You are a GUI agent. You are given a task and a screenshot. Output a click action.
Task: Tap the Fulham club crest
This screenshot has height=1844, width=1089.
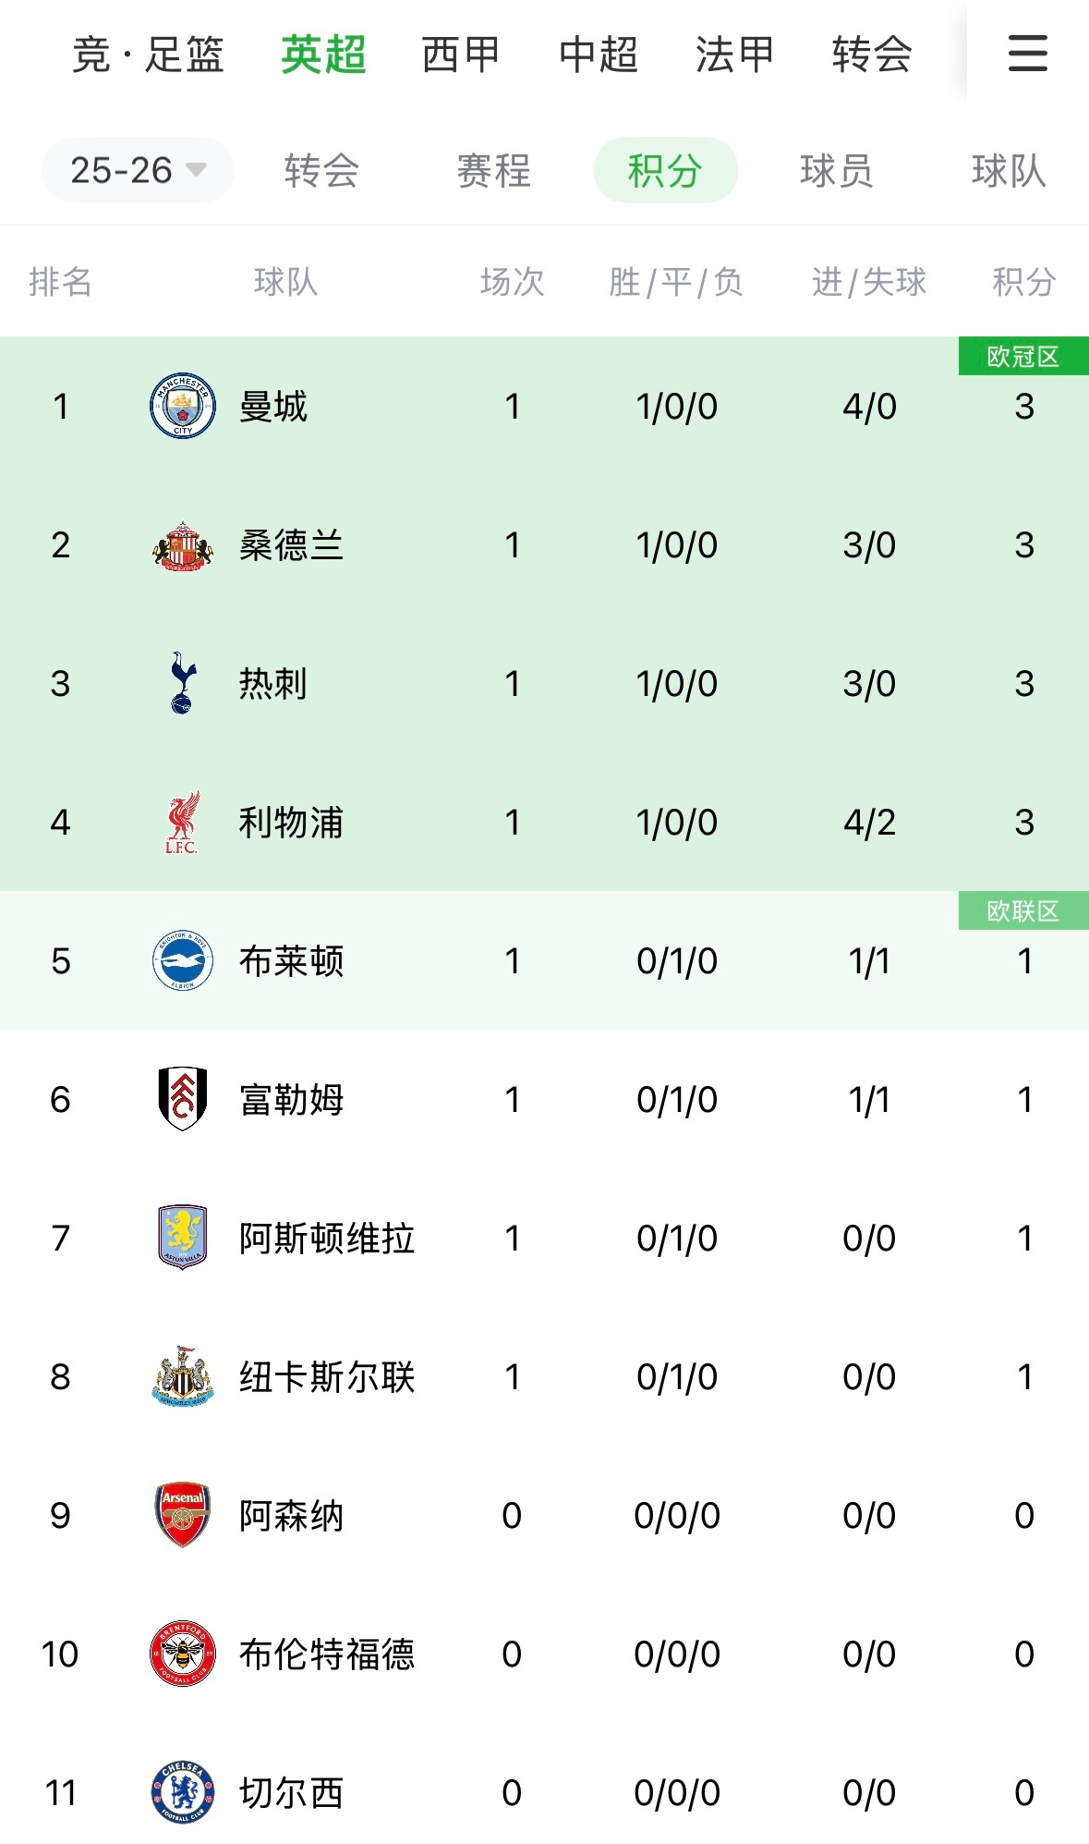183,1099
